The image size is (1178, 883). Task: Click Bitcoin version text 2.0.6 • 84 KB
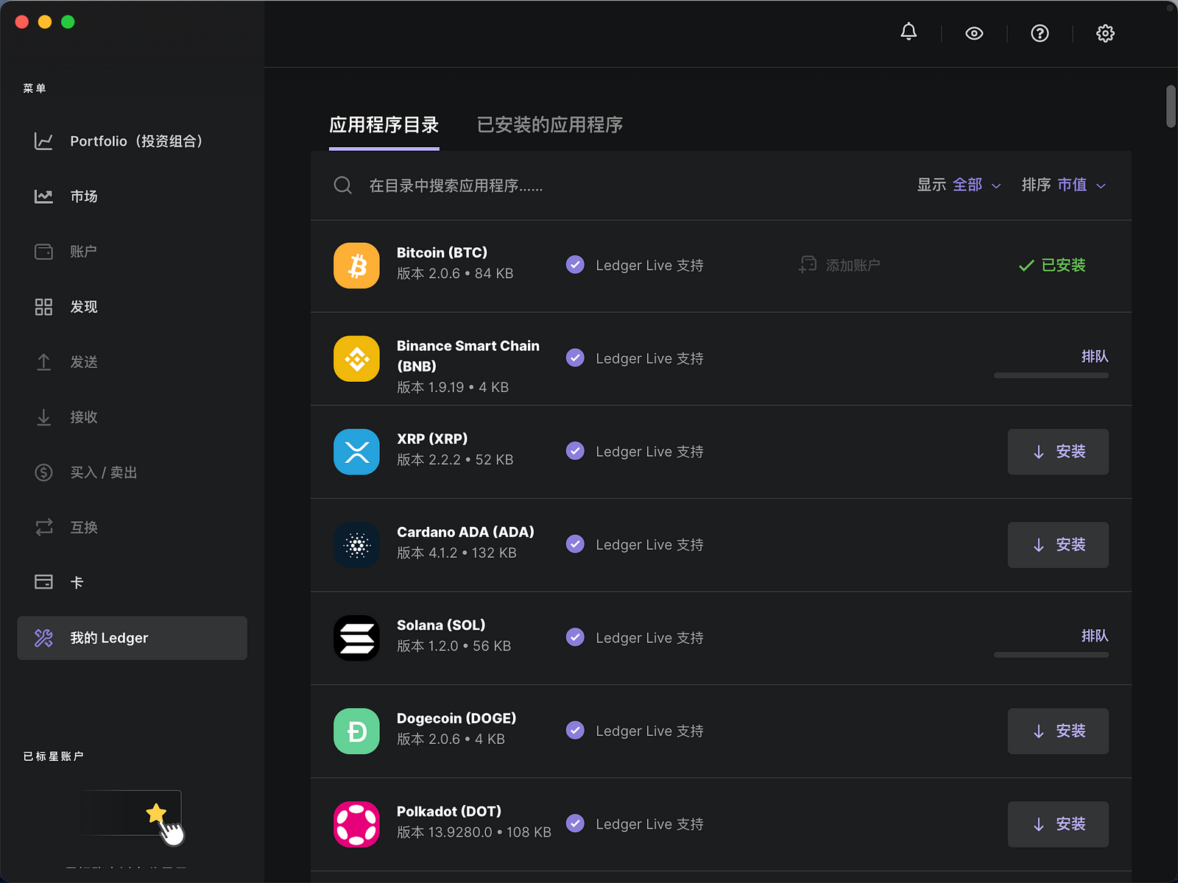coord(455,274)
